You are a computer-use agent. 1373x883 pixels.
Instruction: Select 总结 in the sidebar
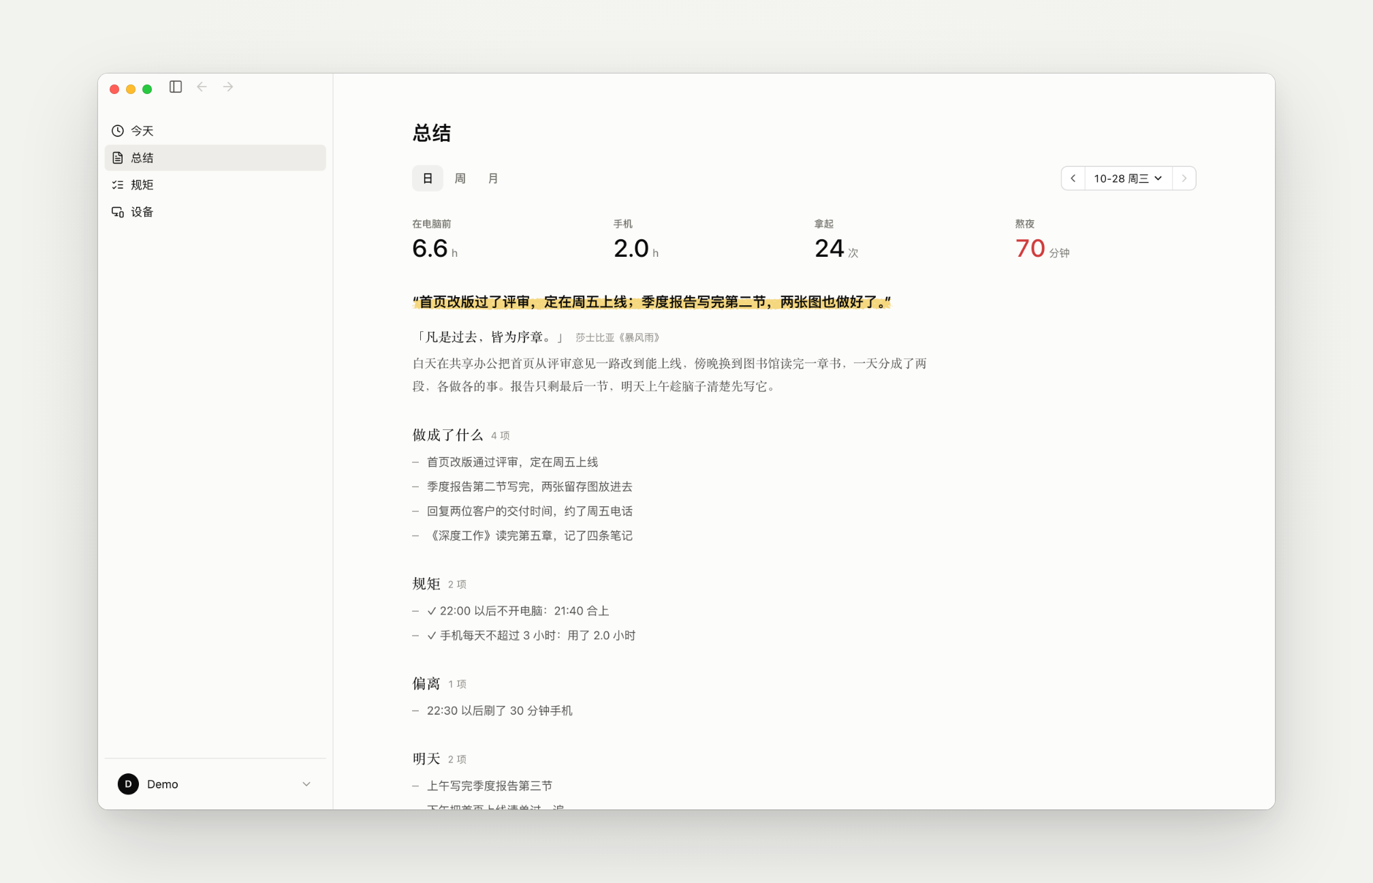pyautogui.click(x=215, y=158)
